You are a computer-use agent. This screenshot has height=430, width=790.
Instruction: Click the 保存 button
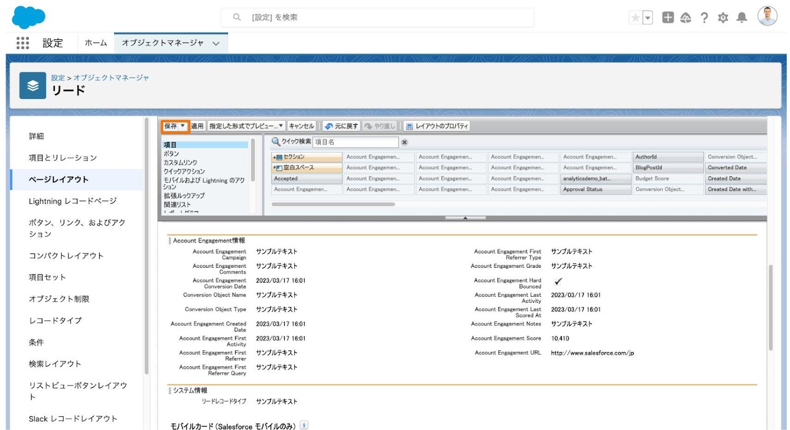pos(170,126)
